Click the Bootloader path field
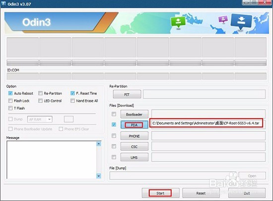The image size is (273, 201). coord(208,114)
